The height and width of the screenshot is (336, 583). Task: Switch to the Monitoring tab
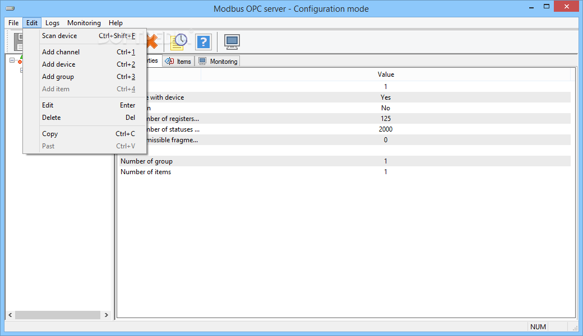tap(218, 61)
